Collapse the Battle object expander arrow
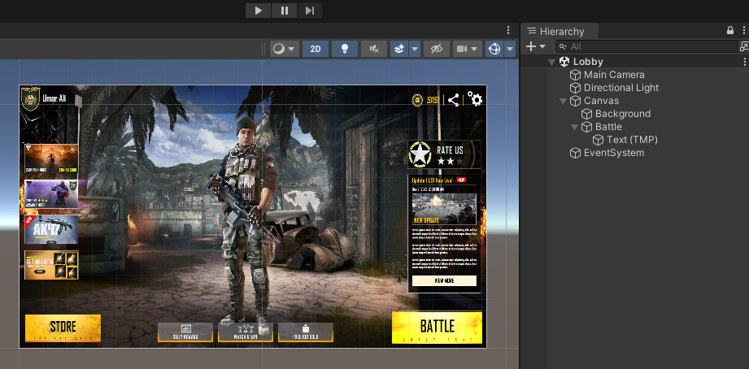 (x=575, y=127)
